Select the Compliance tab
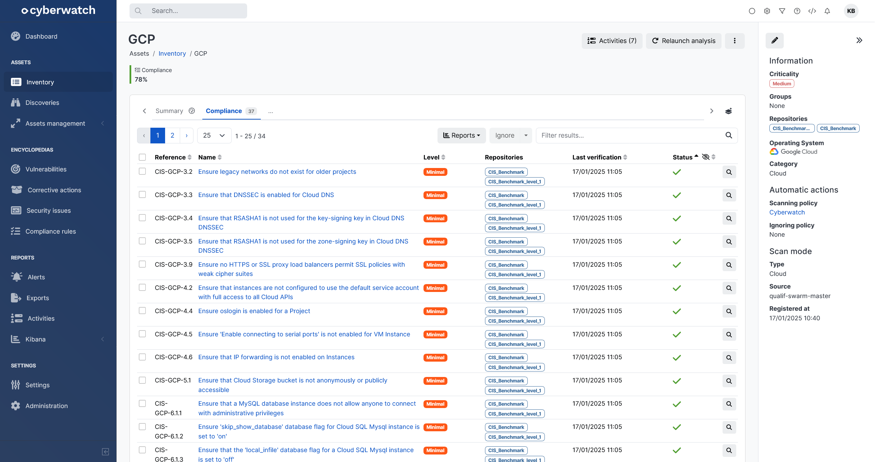 tap(231, 111)
